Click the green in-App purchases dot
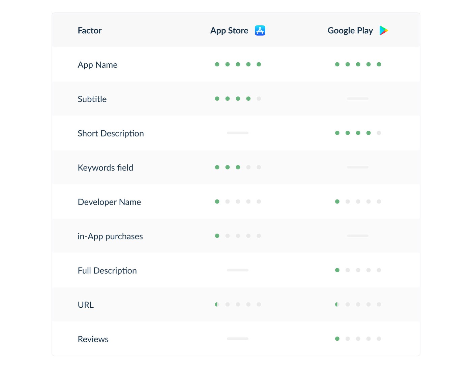472x373 pixels. coord(217,236)
